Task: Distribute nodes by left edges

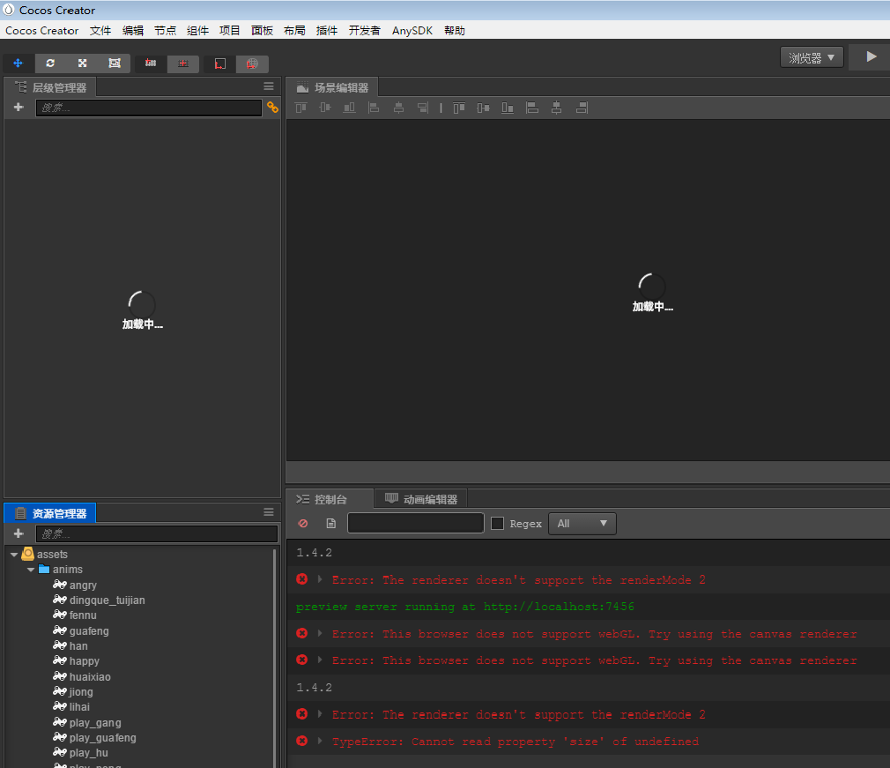Action: tap(532, 108)
